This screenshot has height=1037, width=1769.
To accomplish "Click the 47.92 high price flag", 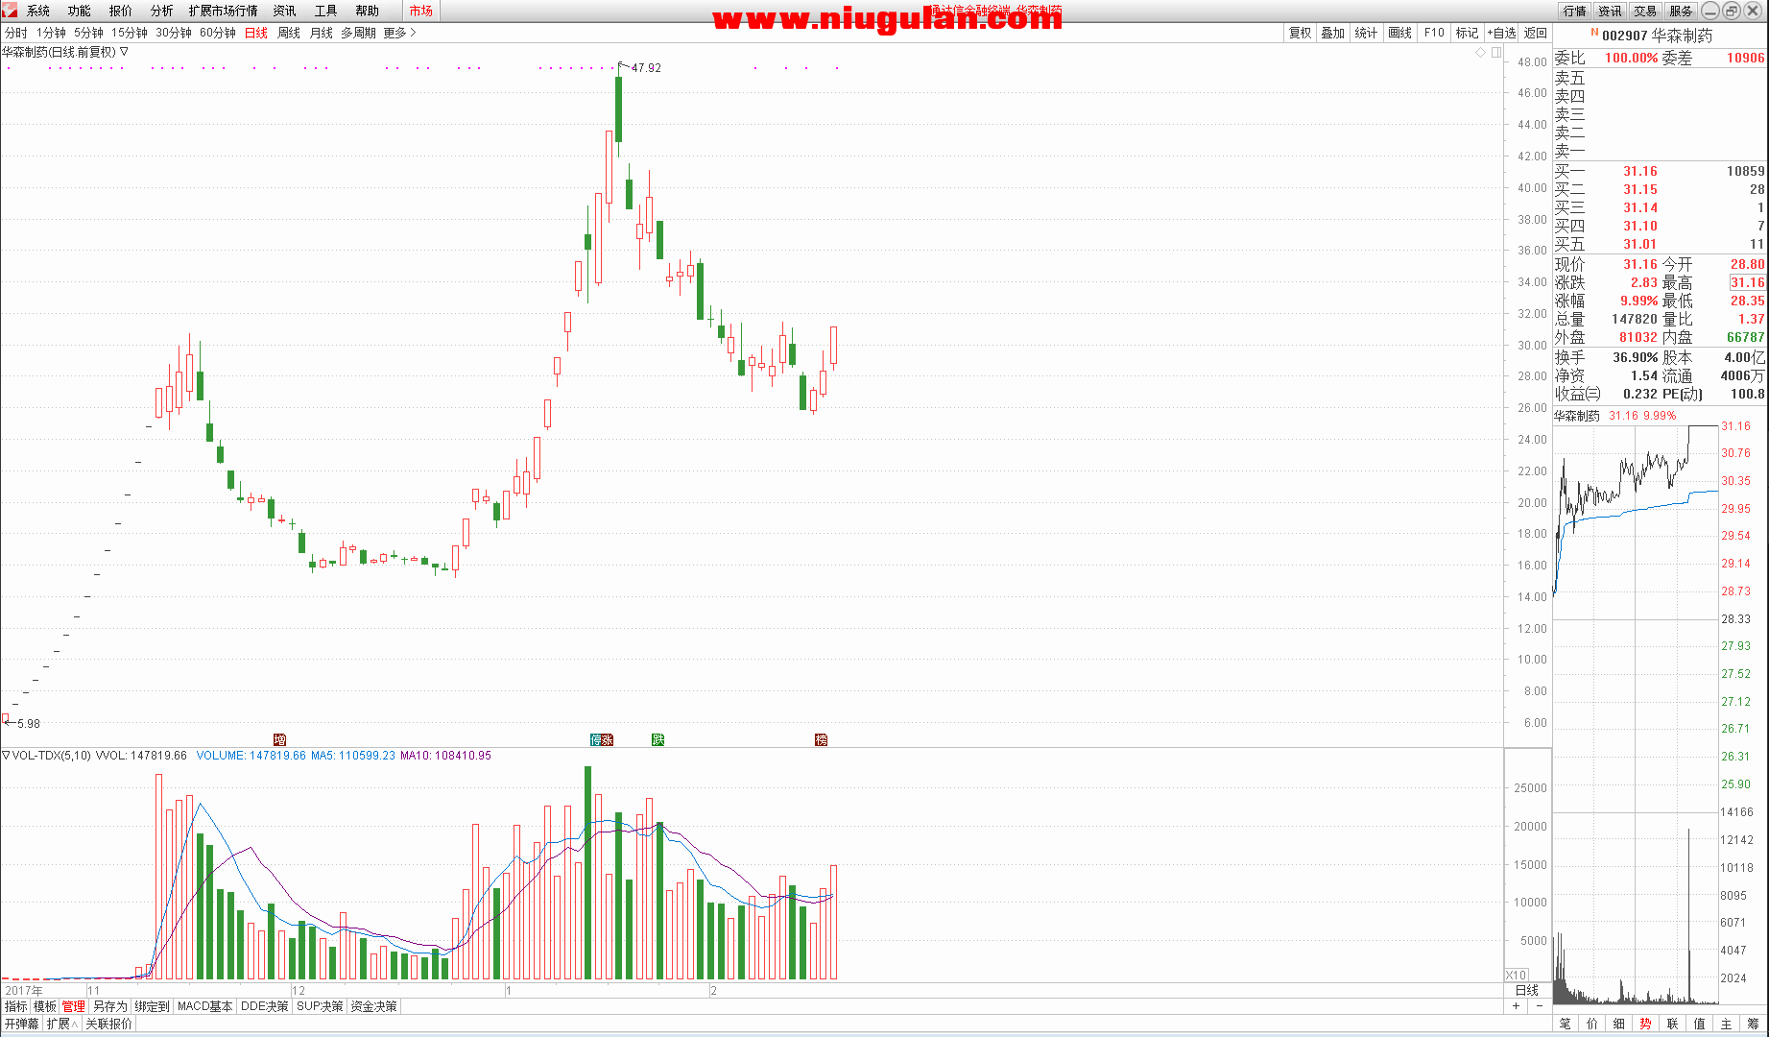I will point(646,68).
